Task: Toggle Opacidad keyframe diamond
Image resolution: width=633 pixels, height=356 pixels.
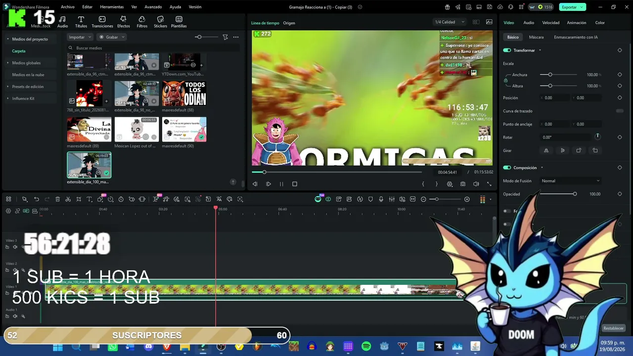Action: coord(620,194)
